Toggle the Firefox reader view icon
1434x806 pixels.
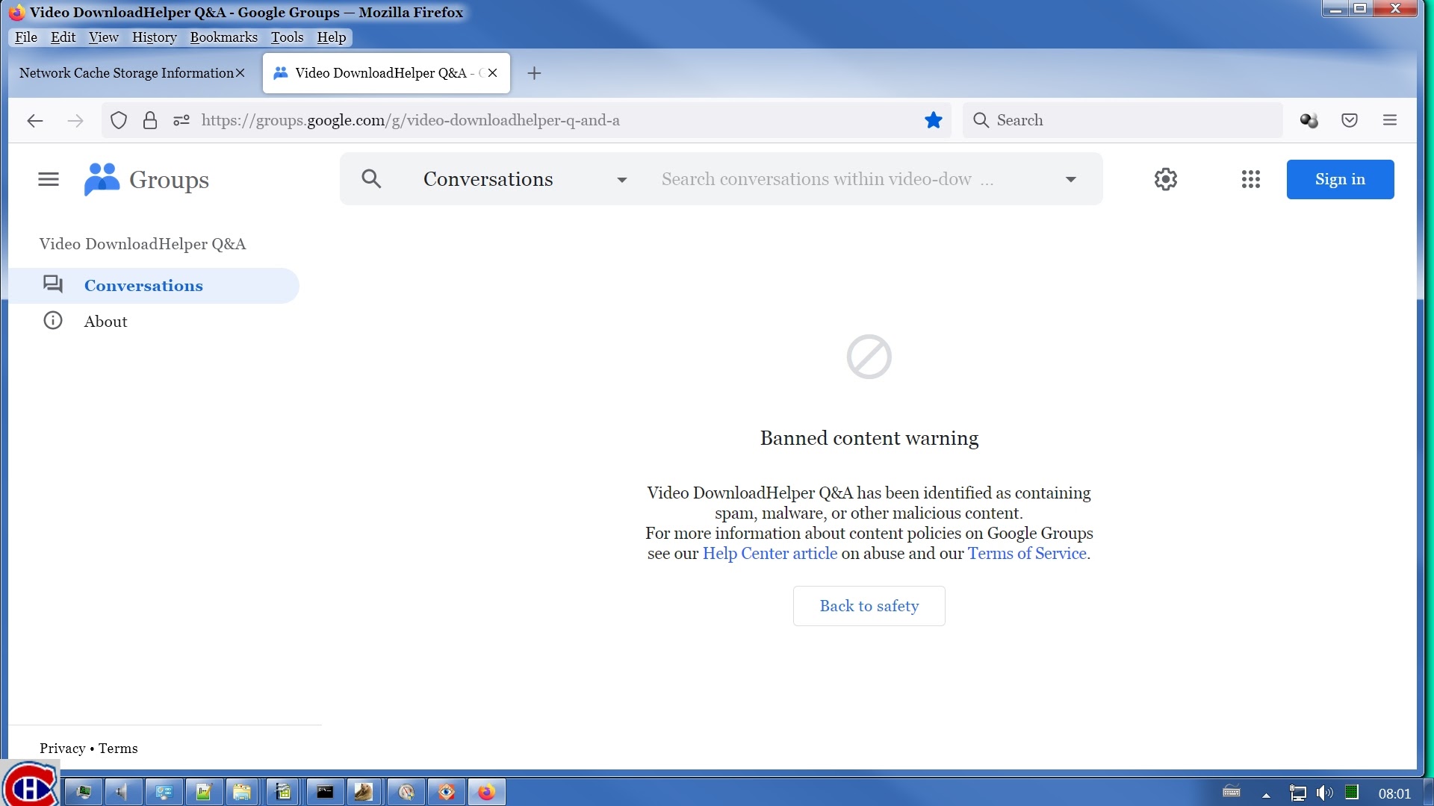182,120
